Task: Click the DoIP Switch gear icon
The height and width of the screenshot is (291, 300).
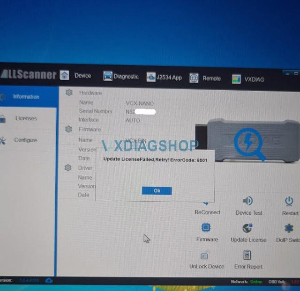Action: point(289,228)
